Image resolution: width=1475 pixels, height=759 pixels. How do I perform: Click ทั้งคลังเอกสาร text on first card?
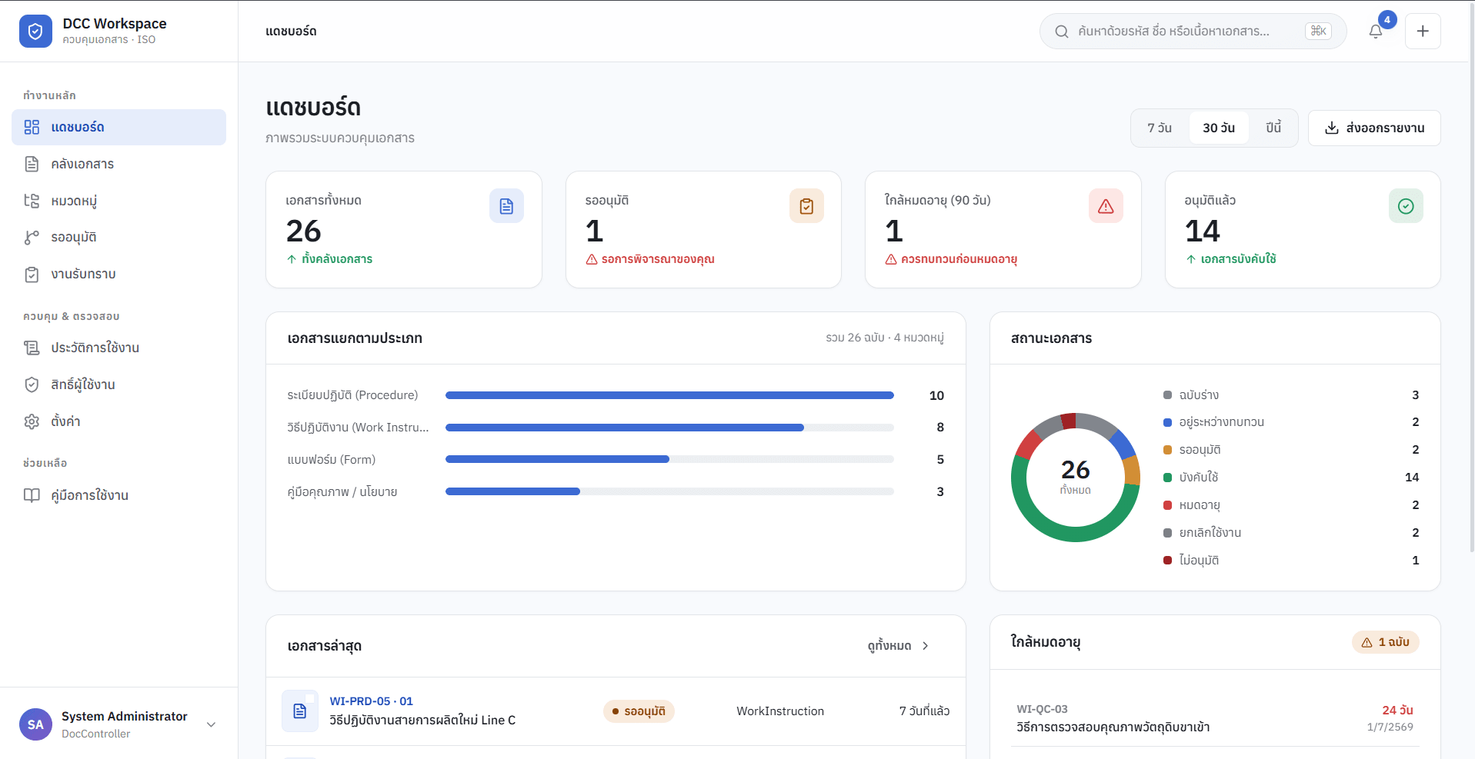pos(337,259)
